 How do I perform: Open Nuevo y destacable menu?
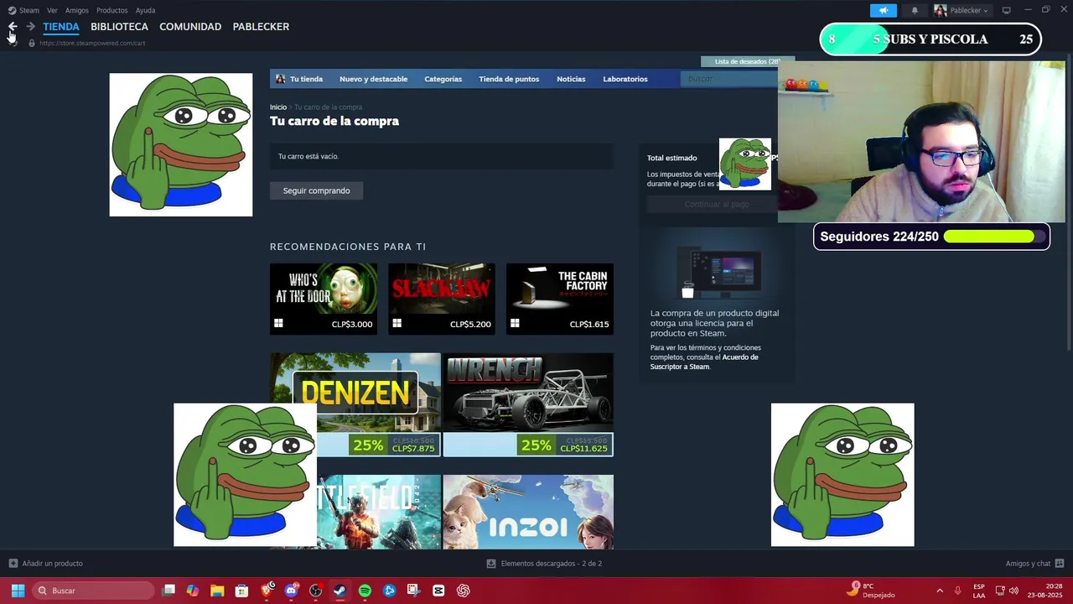373,79
